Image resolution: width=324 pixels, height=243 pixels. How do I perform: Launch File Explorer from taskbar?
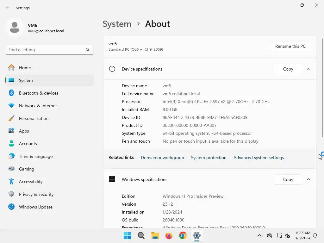coord(155,235)
